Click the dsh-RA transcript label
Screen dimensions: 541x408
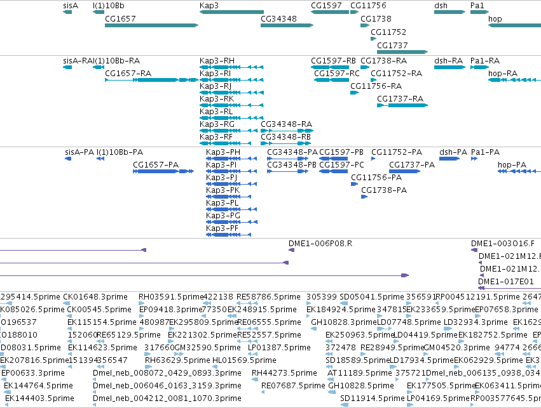[x=448, y=61]
